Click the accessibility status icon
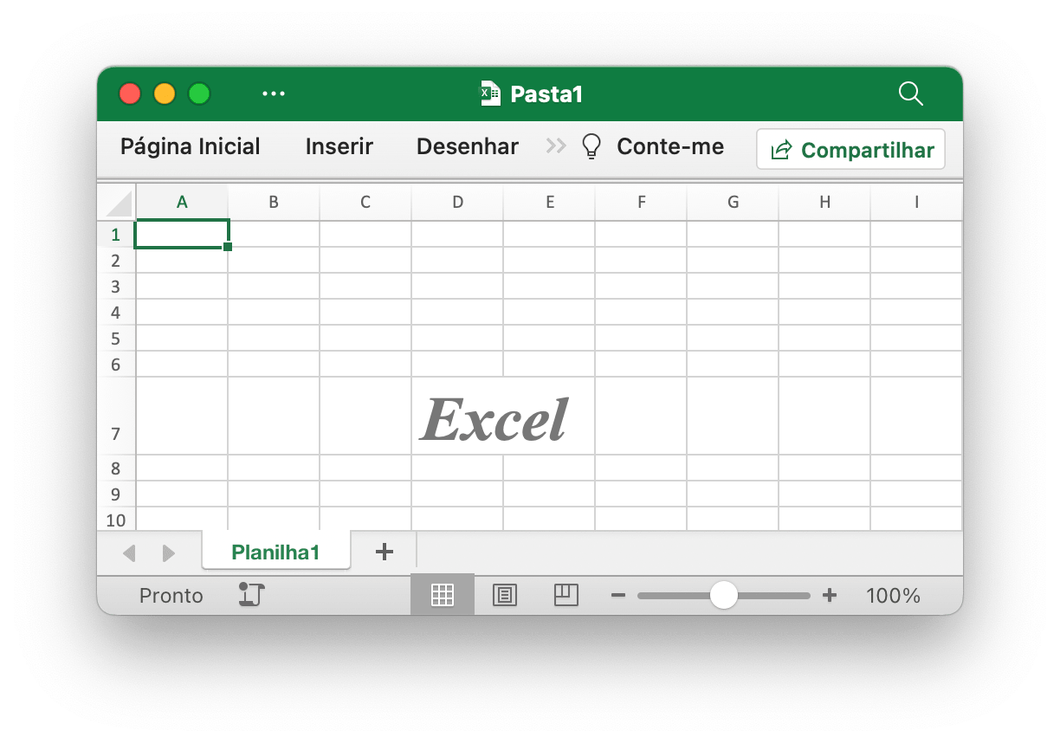This screenshot has width=1060, height=743. click(251, 595)
